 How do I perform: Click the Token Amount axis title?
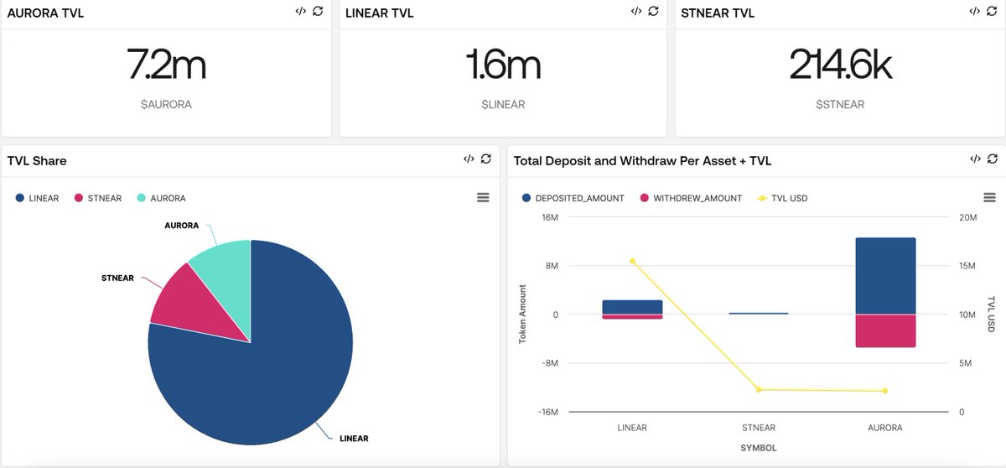click(523, 315)
